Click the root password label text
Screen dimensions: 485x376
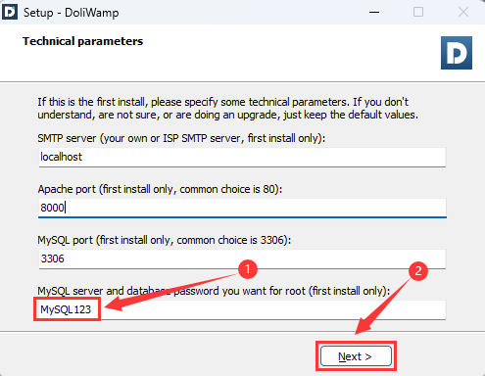[x=214, y=291]
